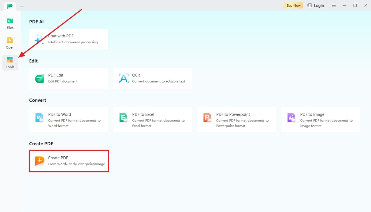This screenshot has width=371, height=212.
Task: Click the OCR scan icon
Action: tap(124, 78)
